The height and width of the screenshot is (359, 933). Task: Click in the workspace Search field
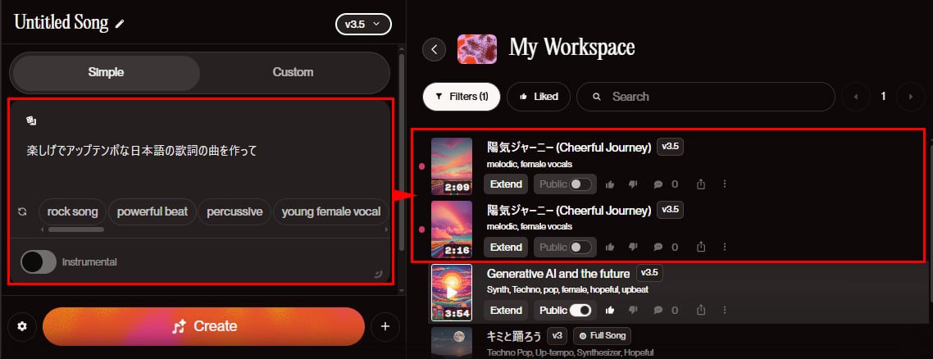point(706,96)
